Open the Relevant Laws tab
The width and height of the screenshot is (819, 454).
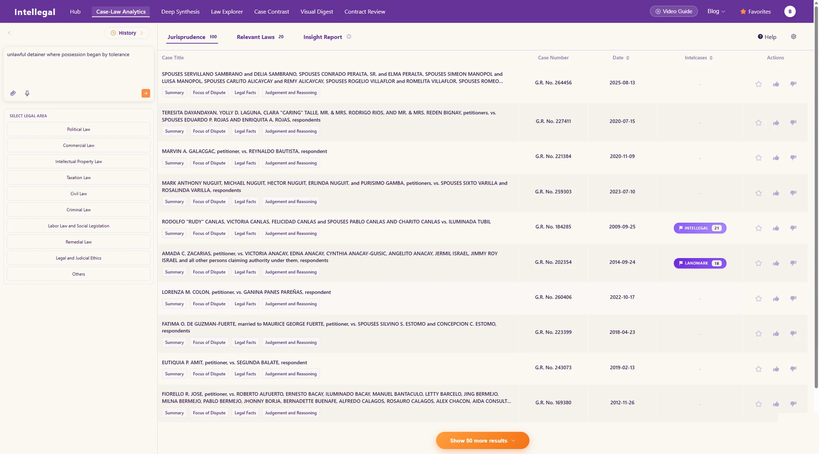tap(260, 37)
